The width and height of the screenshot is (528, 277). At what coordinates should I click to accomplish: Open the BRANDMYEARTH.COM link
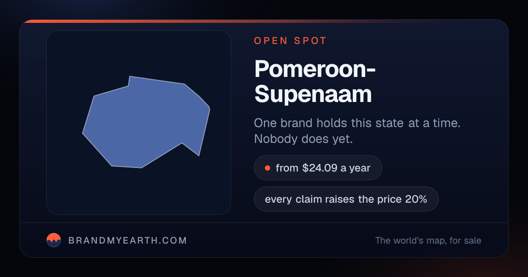point(128,241)
